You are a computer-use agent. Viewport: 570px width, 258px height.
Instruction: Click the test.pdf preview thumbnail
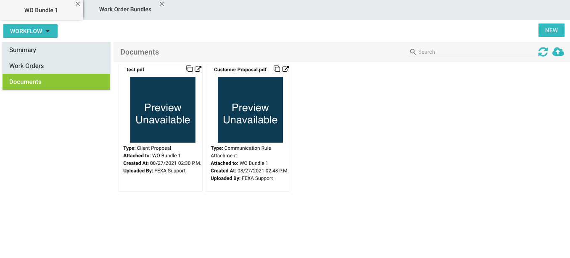tap(163, 109)
